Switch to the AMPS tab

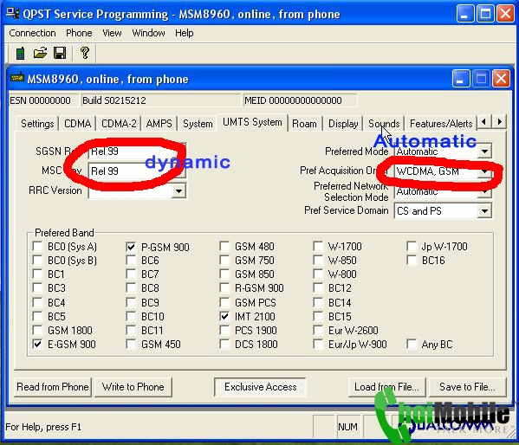pyautogui.click(x=159, y=124)
